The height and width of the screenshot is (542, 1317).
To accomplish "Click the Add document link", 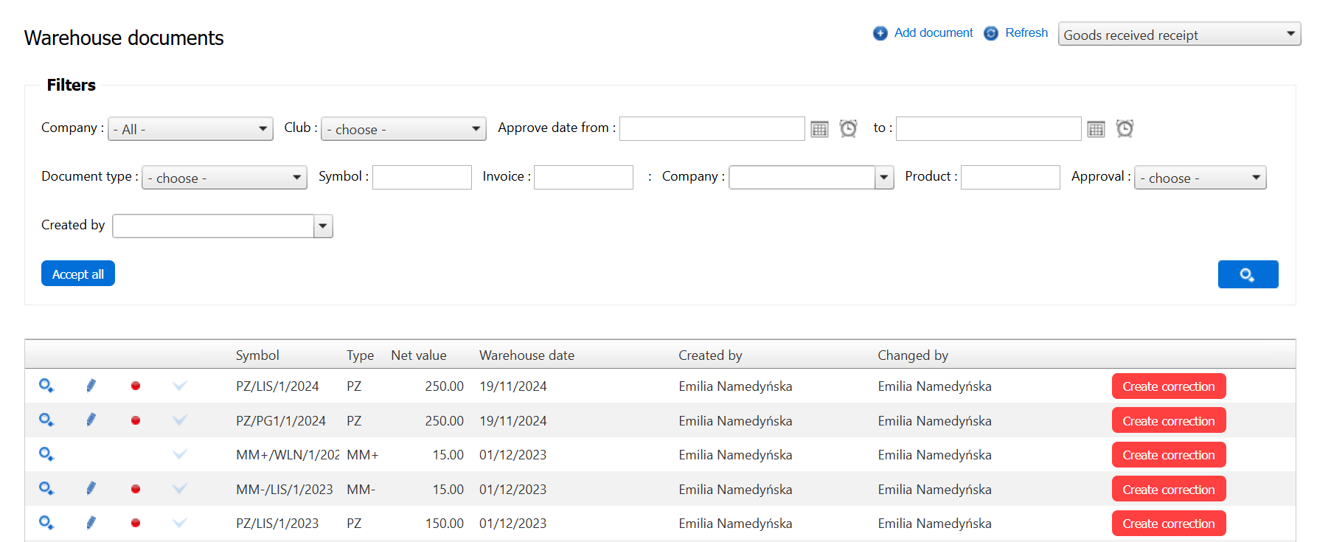I will point(933,33).
